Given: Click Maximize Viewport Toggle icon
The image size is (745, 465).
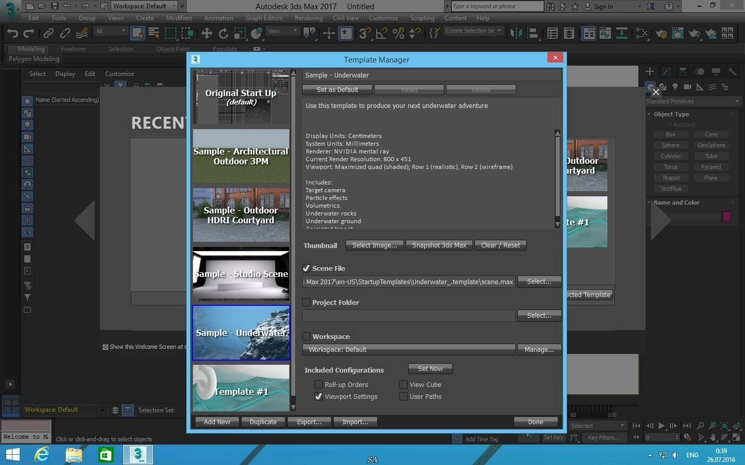Looking at the screenshot, I should (x=737, y=437).
